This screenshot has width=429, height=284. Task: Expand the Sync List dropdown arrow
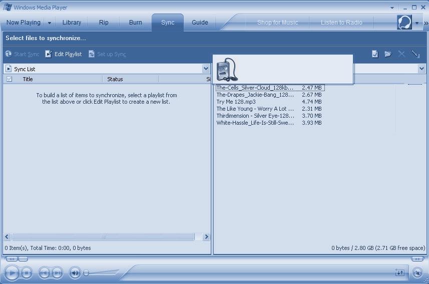[206, 69]
